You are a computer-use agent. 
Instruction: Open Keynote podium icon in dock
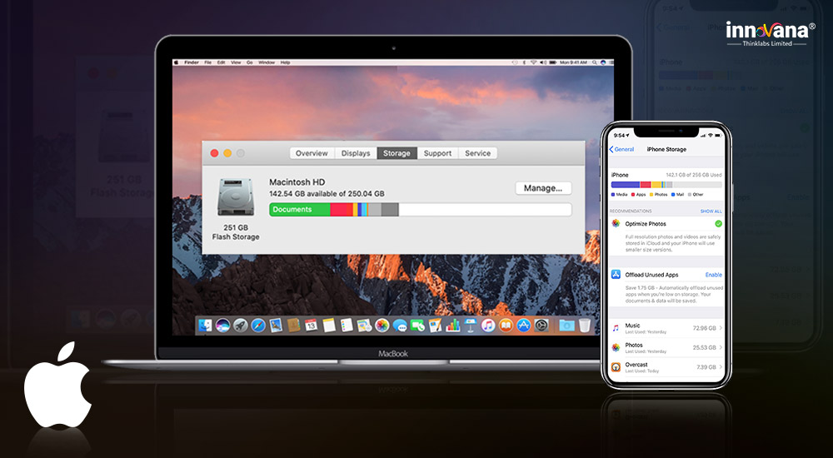tap(470, 325)
